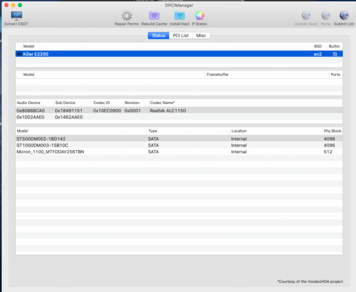Sort by Codec Name column header
356x292 pixels.
click(162, 103)
